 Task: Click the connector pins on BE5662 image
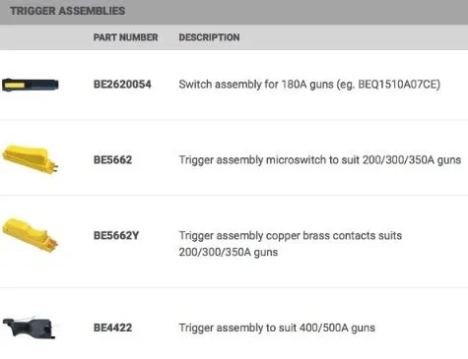[55, 168]
